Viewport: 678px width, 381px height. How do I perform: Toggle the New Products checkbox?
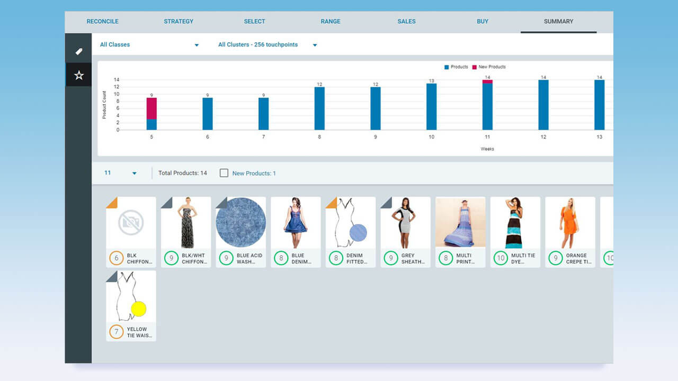pos(224,173)
